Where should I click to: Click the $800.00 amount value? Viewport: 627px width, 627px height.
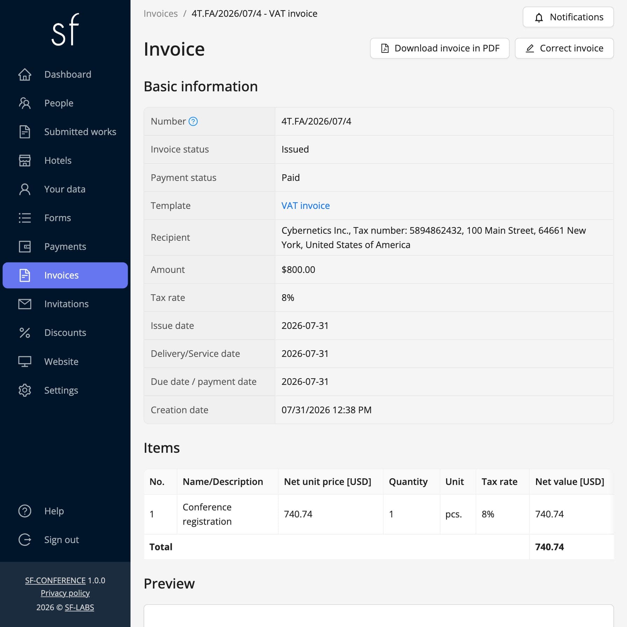[x=298, y=270]
